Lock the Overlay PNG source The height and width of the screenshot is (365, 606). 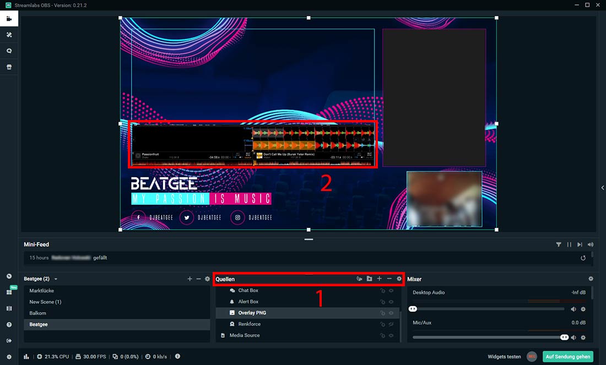383,313
